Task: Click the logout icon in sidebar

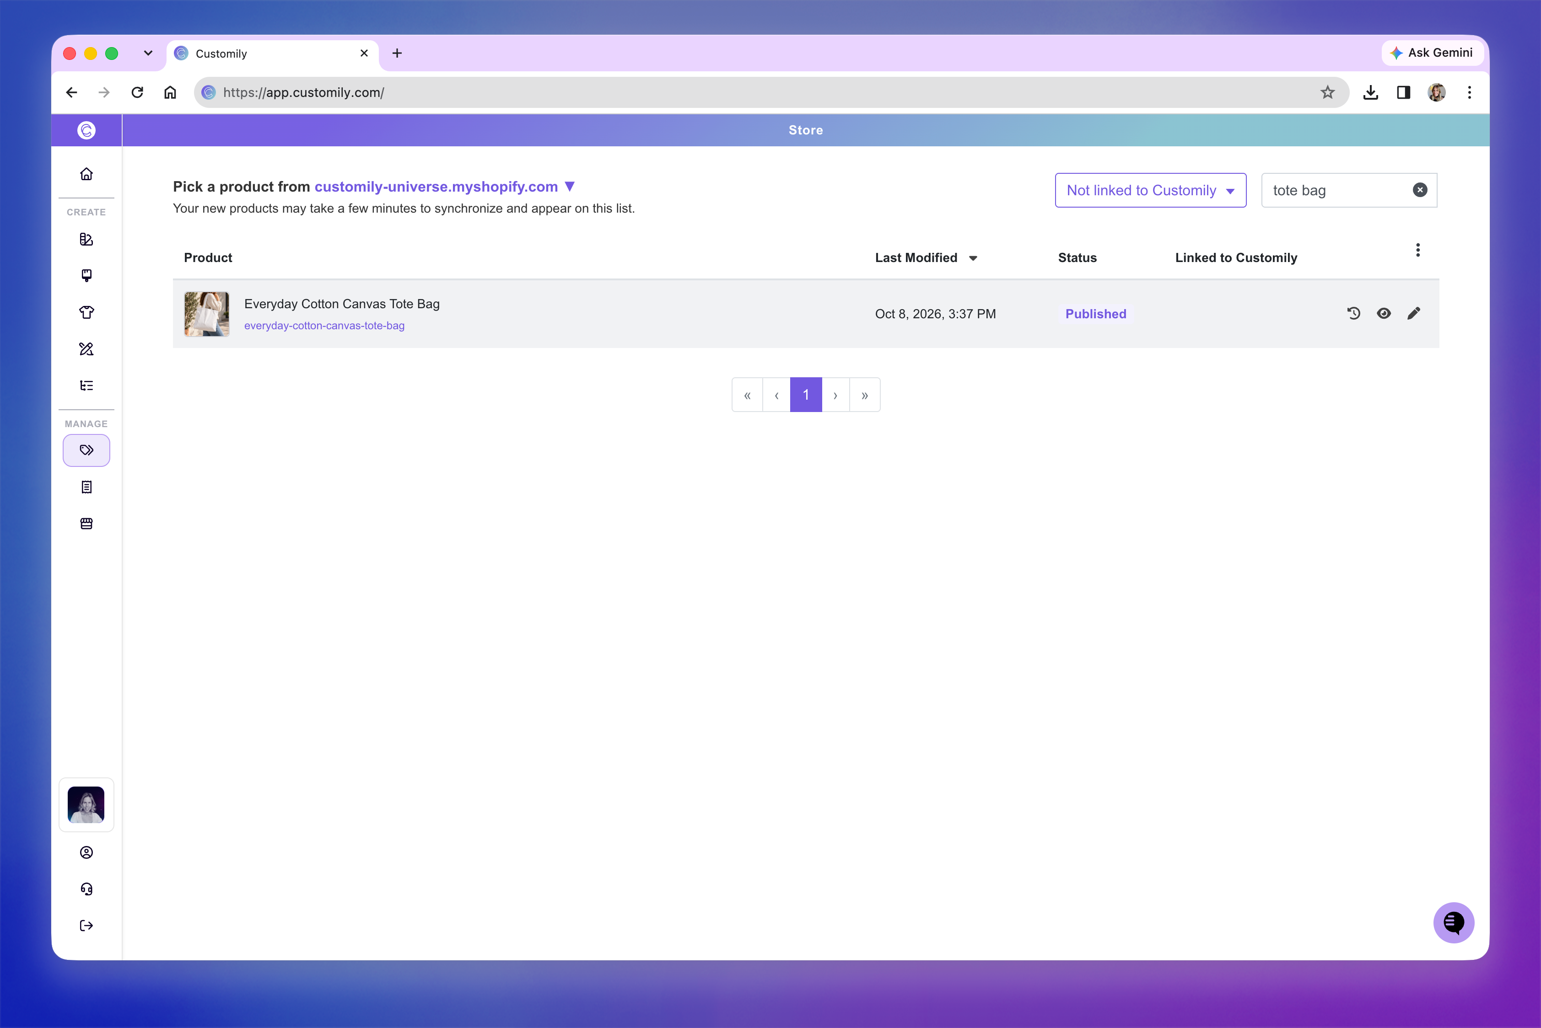Action: click(86, 926)
